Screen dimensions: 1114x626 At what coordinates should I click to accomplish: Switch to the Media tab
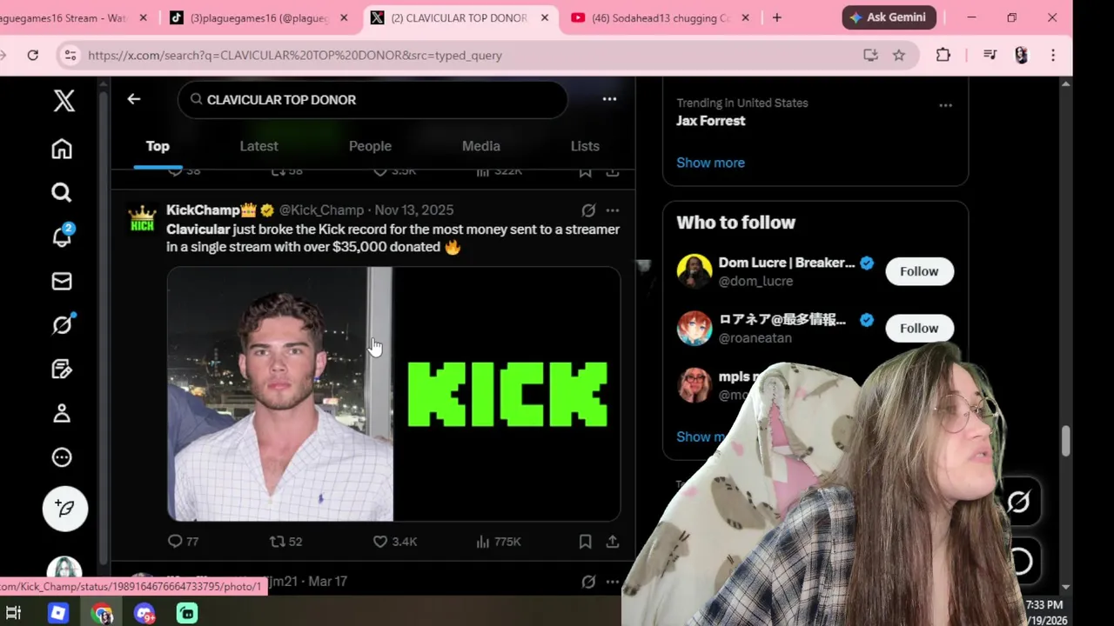pyautogui.click(x=481, y=146)
